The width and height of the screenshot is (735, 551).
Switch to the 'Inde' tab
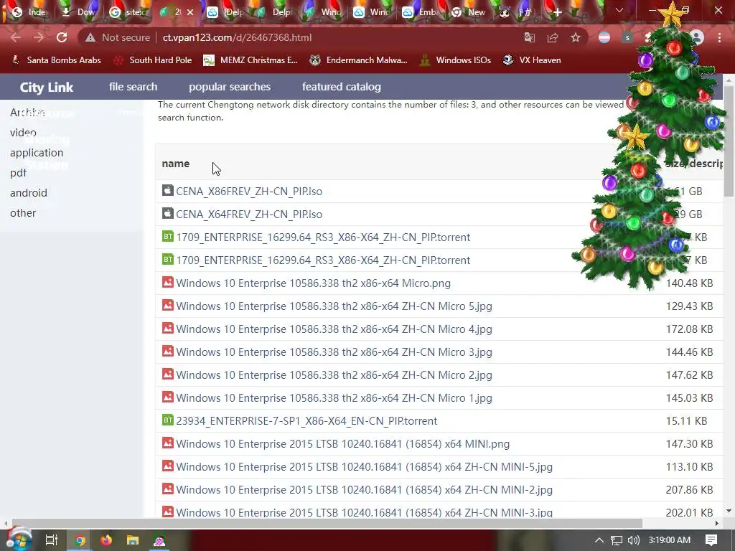pos(30,12)
